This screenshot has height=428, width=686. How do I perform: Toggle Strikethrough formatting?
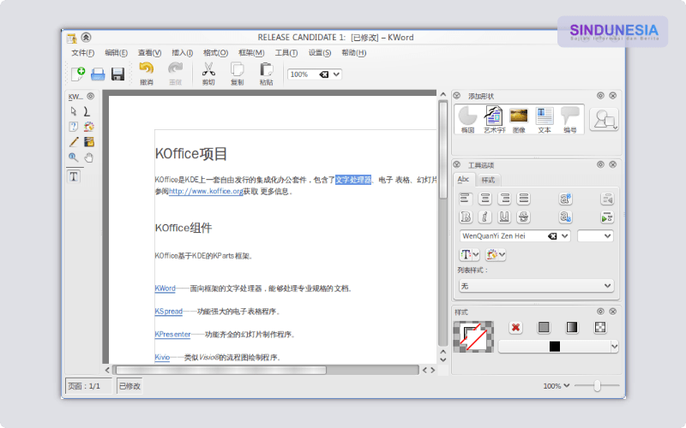pos(523,217)
